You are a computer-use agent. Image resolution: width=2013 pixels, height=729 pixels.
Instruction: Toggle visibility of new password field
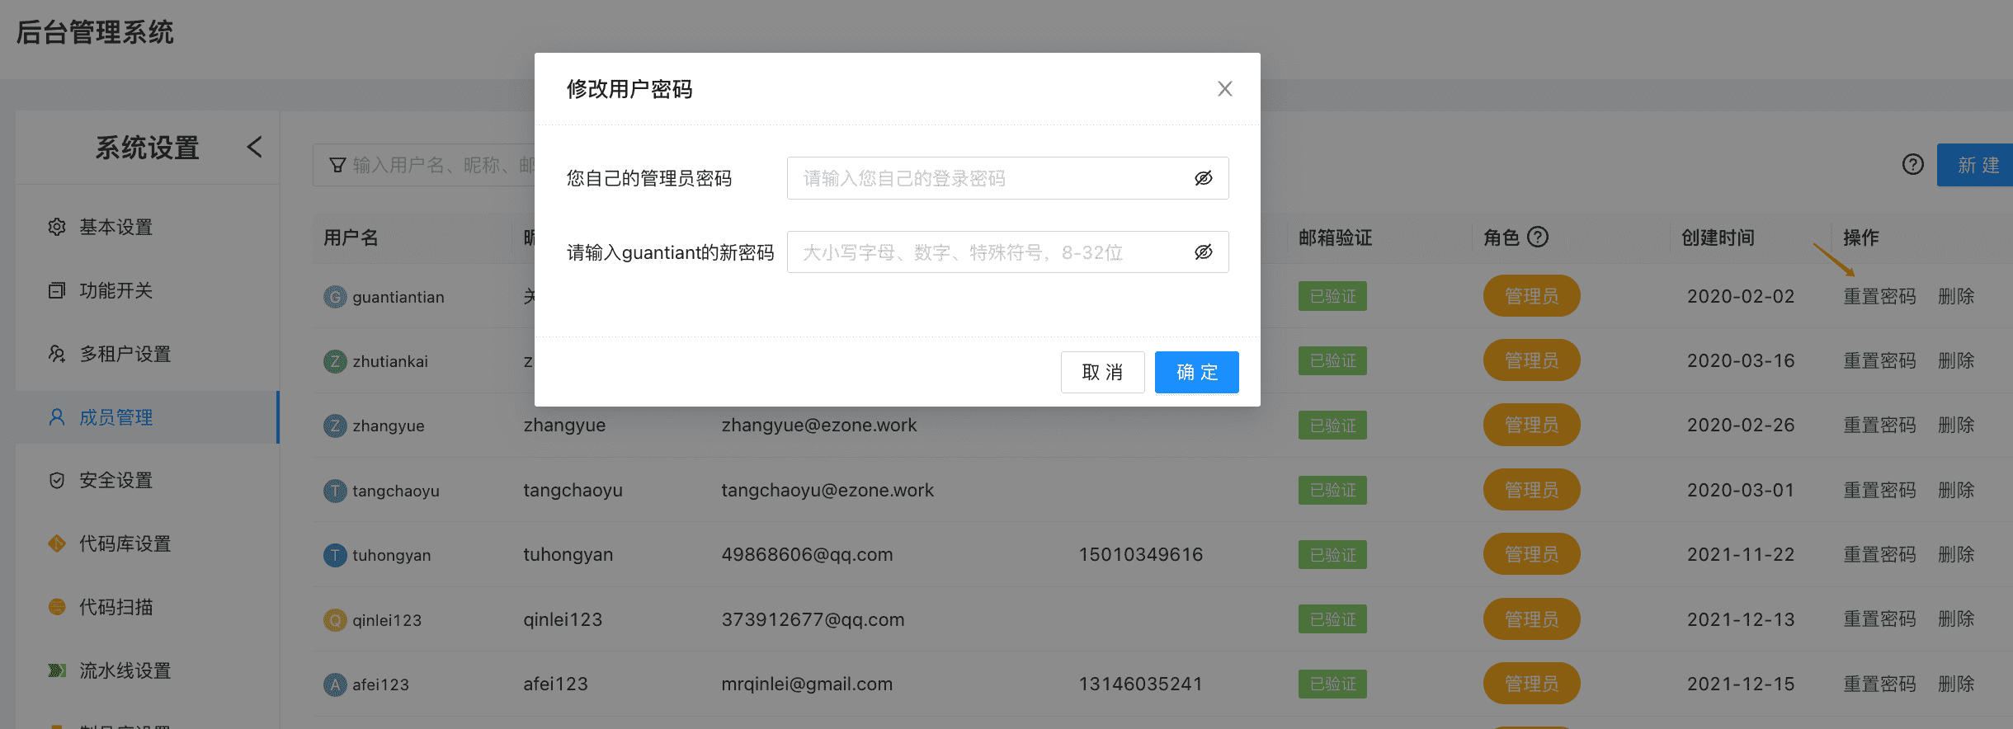point(1204,252)
